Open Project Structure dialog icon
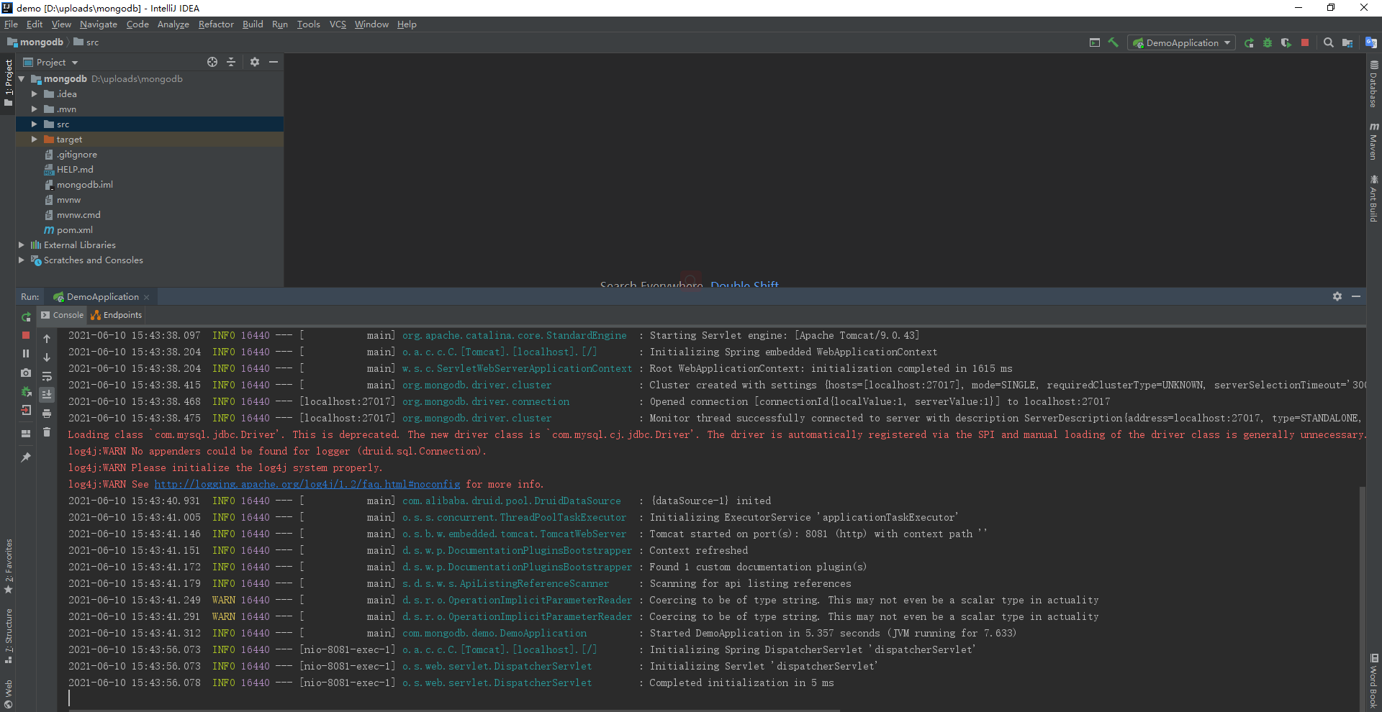The width and height of the screenshot is (1382, 712). pos(1347,42)
